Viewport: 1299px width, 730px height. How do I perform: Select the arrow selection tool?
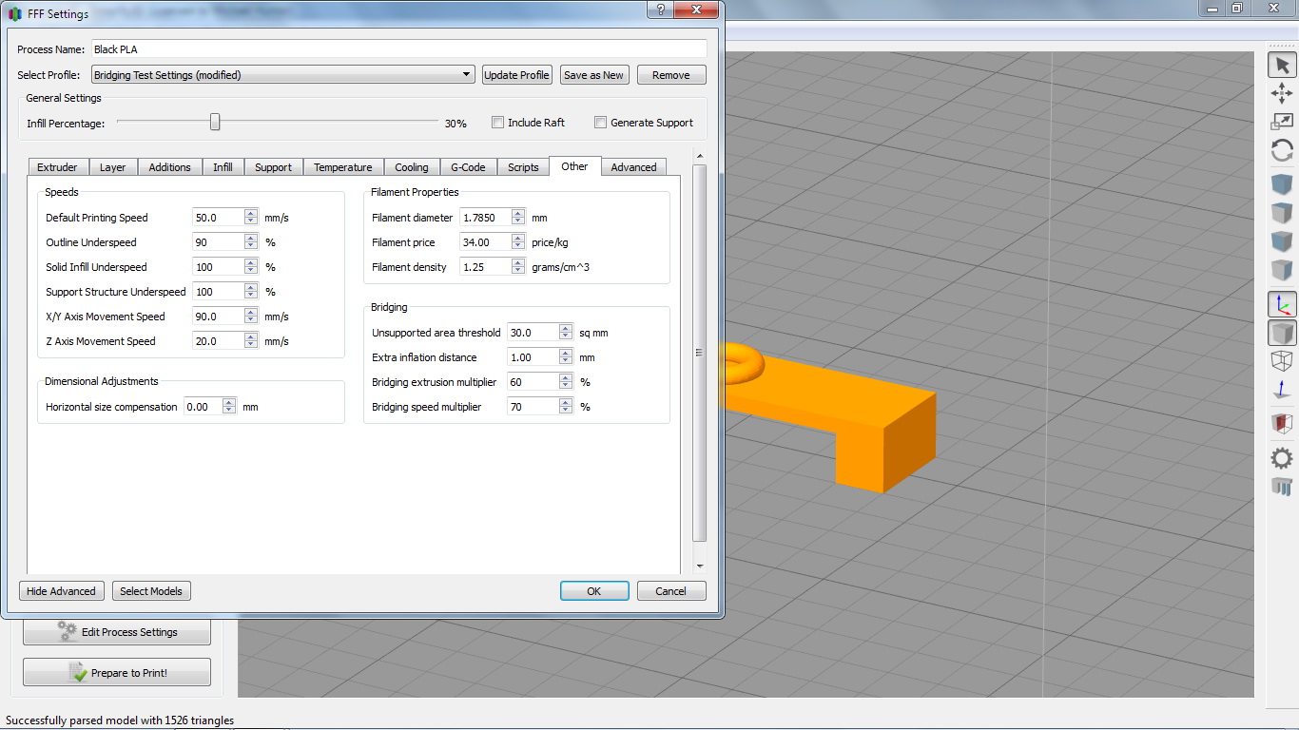coord(1282,65)
